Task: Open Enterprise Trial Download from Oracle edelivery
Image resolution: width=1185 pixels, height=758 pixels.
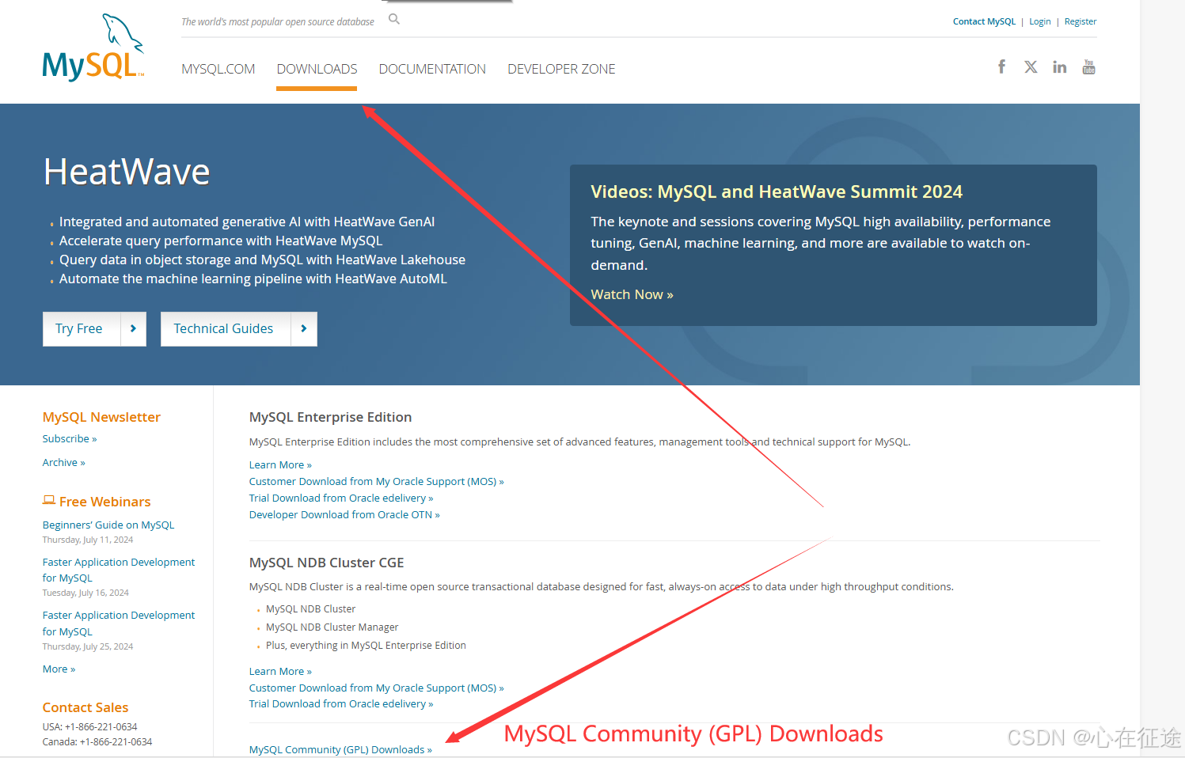Action: (x=341, y=498)
